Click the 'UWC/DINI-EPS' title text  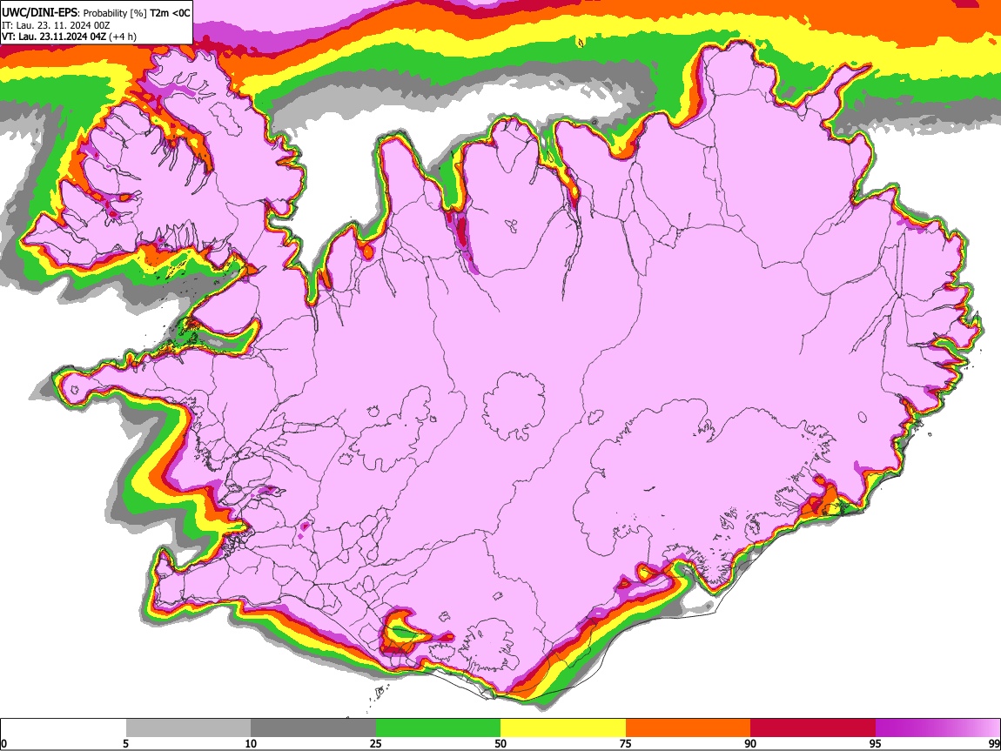coord(39,13)
